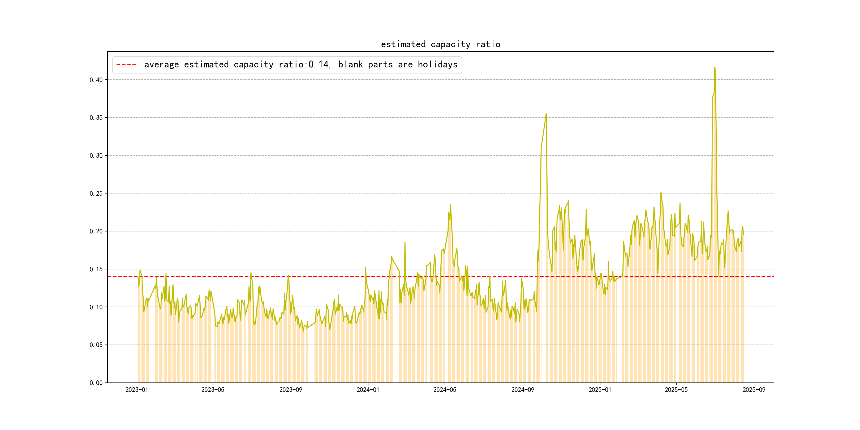Image resolution: width=860 pixels, height=430 pixels.
Task: Click the 2025-05 x-axis label
Action: tap(676, 390)
